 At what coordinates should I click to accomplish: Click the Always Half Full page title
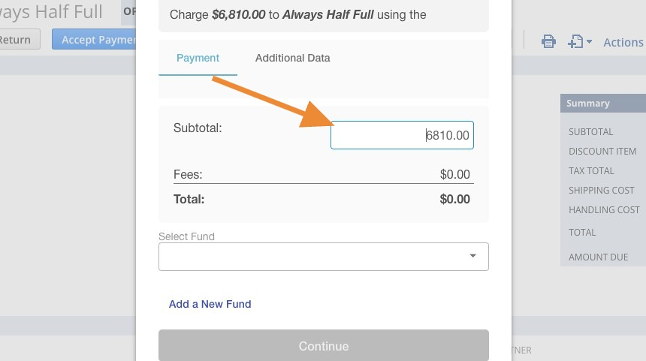point(51,12)
